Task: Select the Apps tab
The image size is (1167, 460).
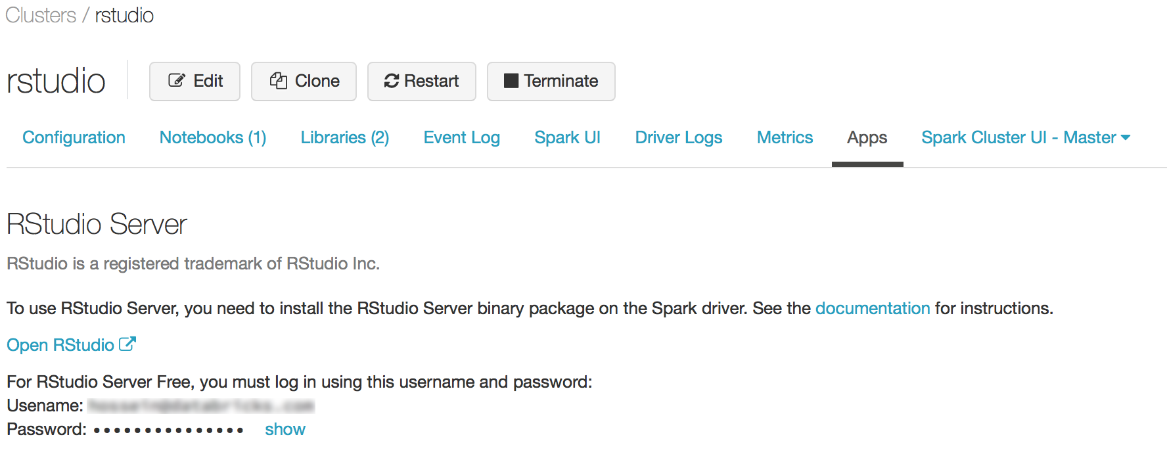Action: (x=867, y=137)
